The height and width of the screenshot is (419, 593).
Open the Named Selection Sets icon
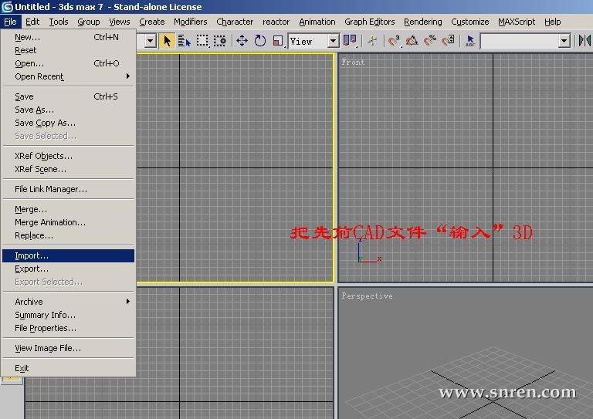(x=470, y=41)
